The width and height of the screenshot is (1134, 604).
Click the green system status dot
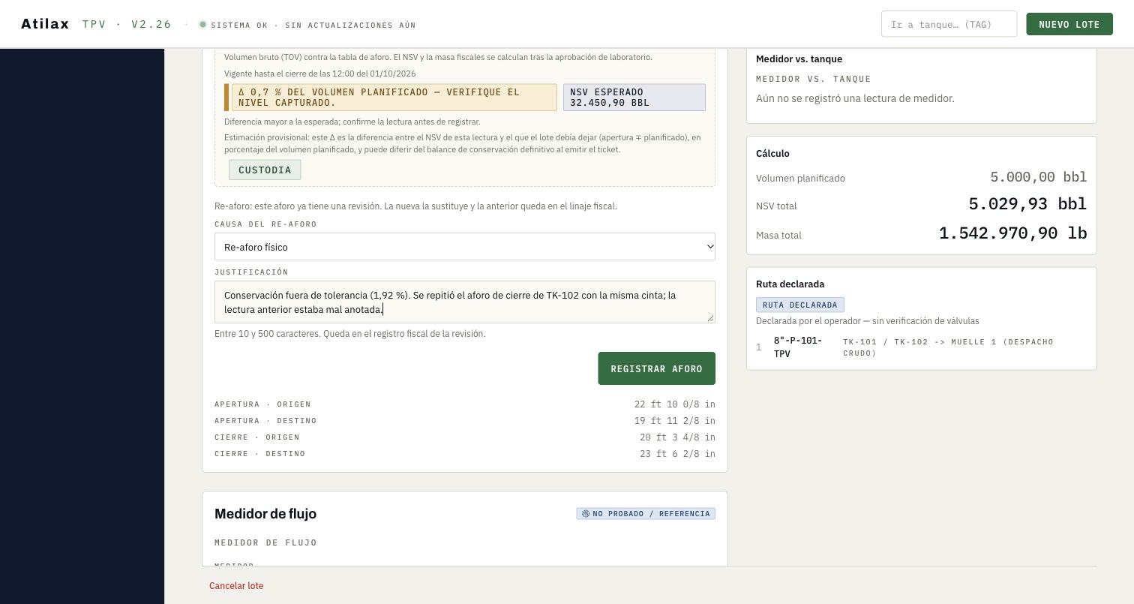click(202, 25)
